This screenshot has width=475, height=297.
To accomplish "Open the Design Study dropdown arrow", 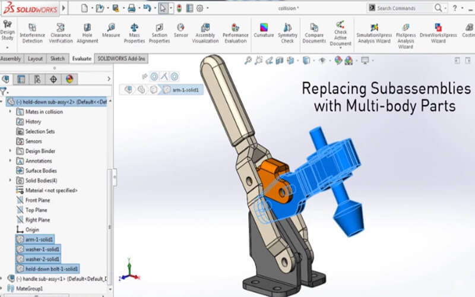I will point(7,48).
